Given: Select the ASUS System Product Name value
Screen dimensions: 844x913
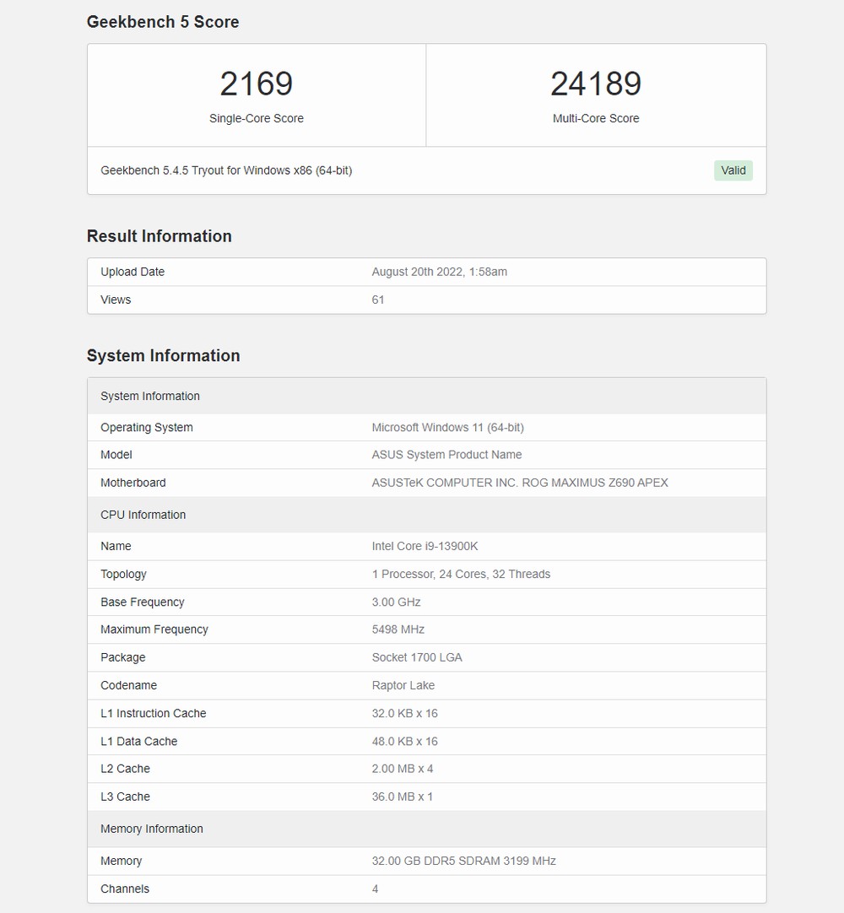Looking at the screenshot, I should (x=446, y=454).
